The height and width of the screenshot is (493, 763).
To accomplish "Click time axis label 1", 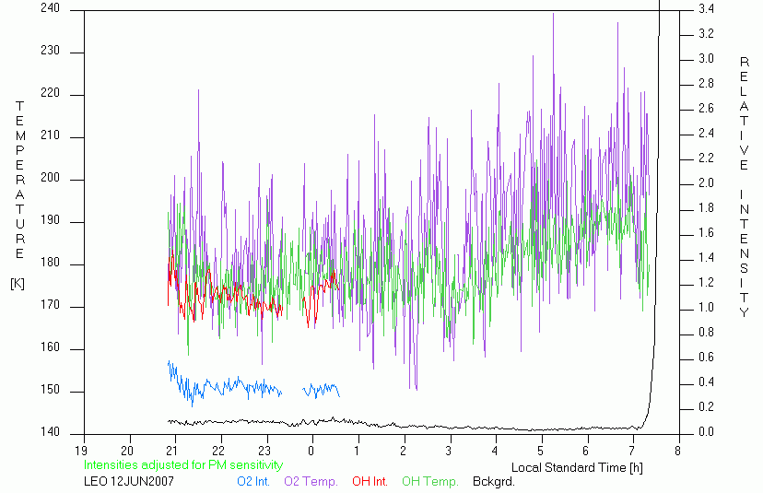I will coord(357,452).
